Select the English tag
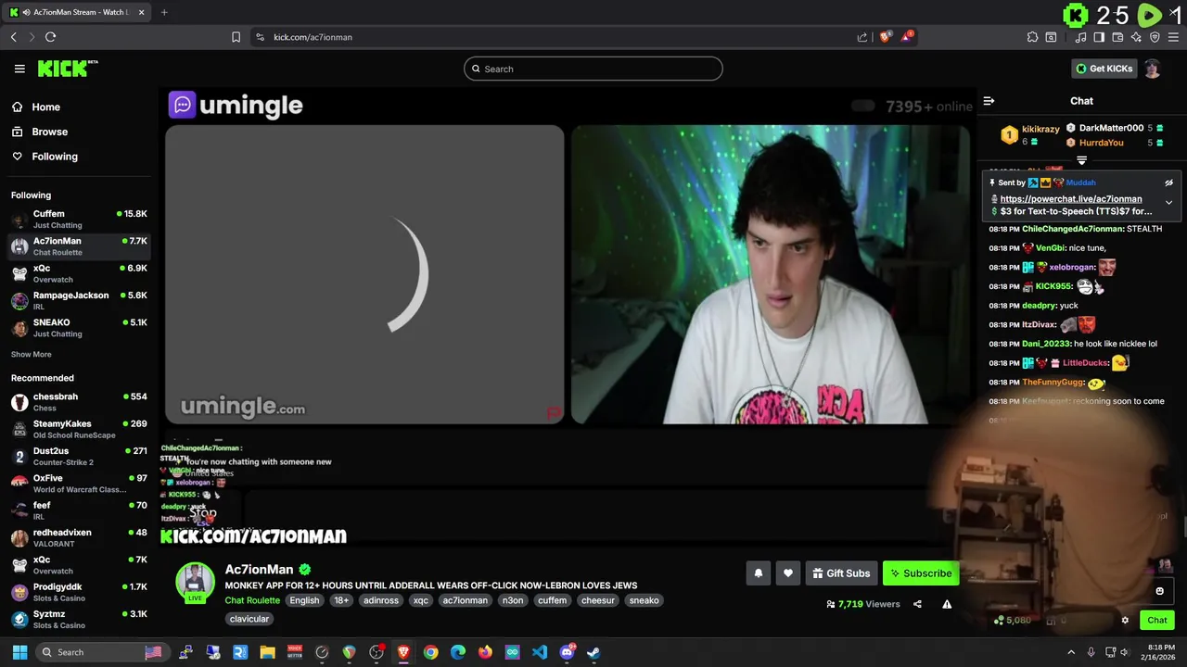Screen dimensions: 1187x667 pyautogui.click(x=304, y=600)
